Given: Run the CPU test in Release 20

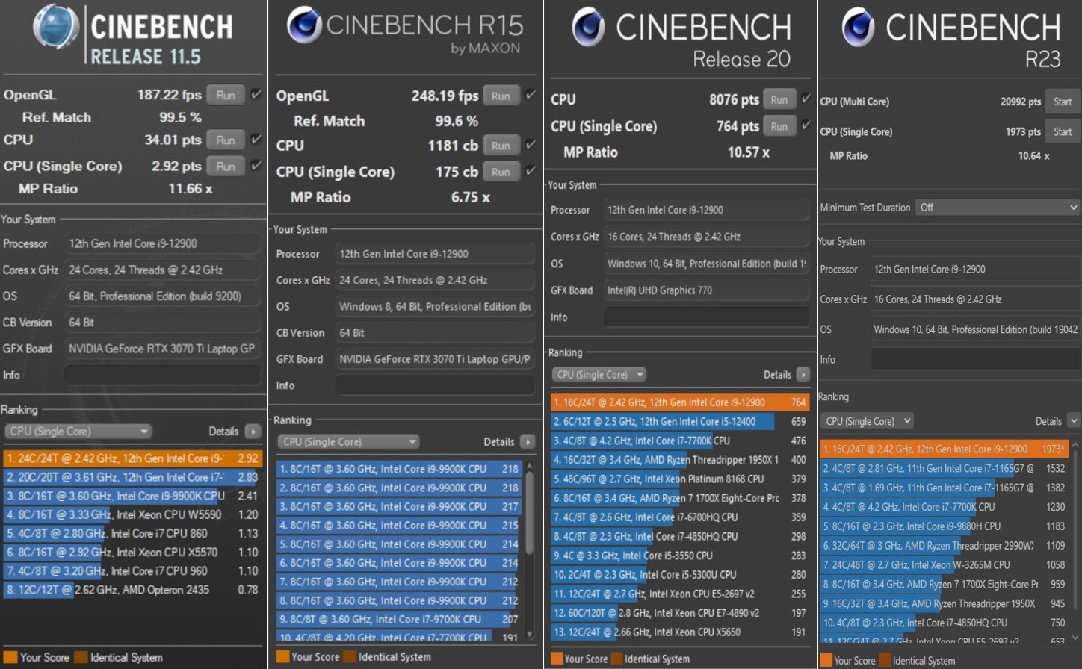Looking at the screenshot, I should pyautogui.click(x=779, y=99).
